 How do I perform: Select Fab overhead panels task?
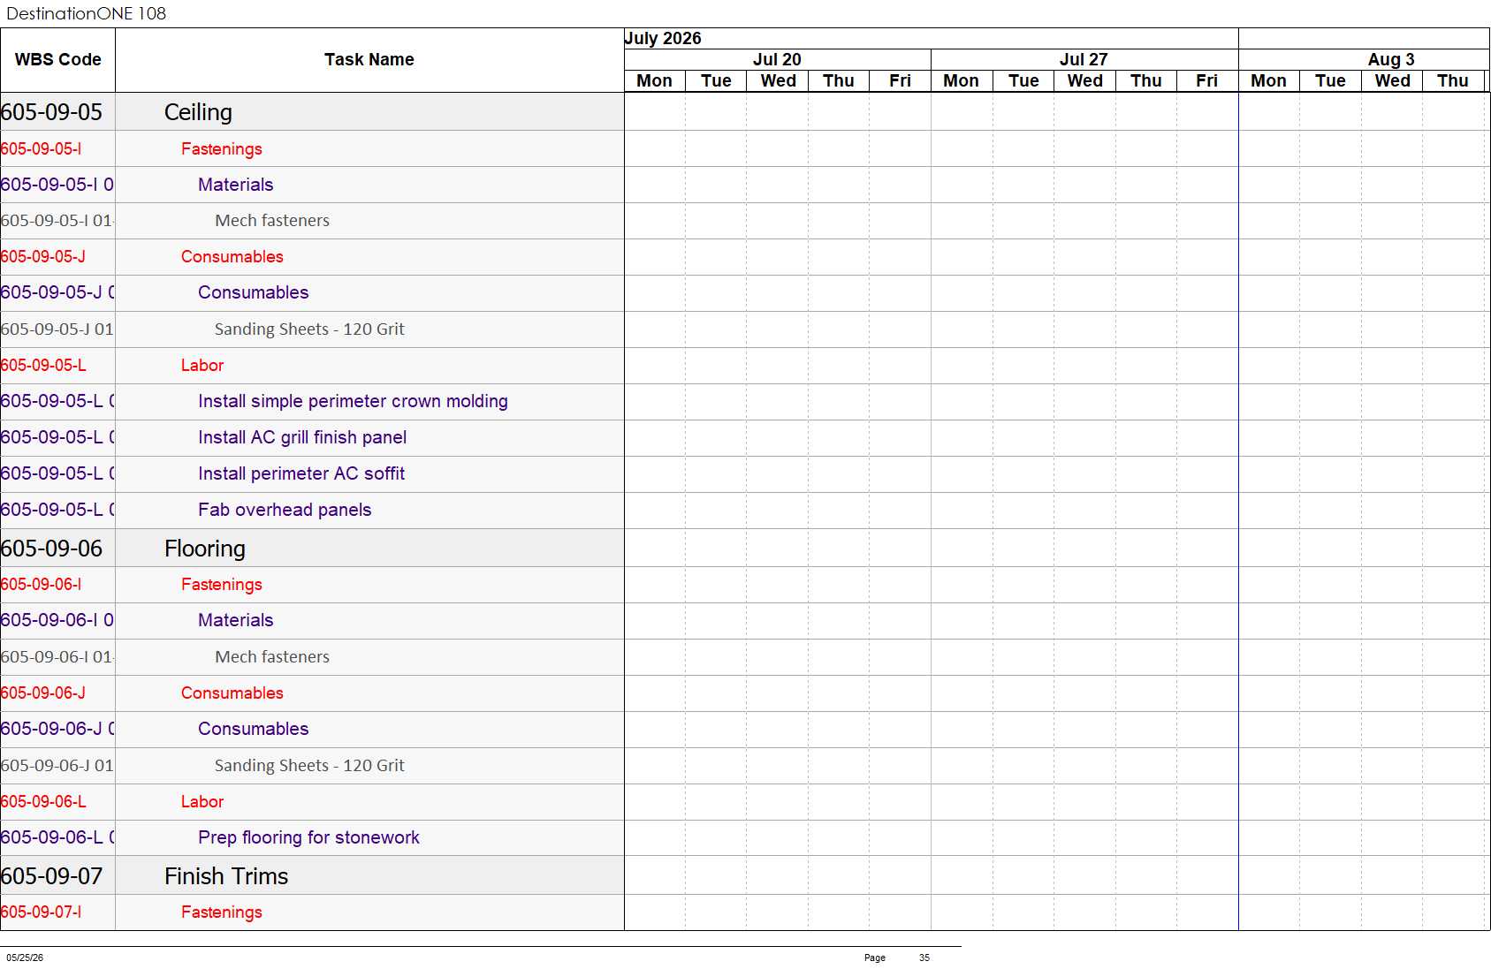pos(285,510)
